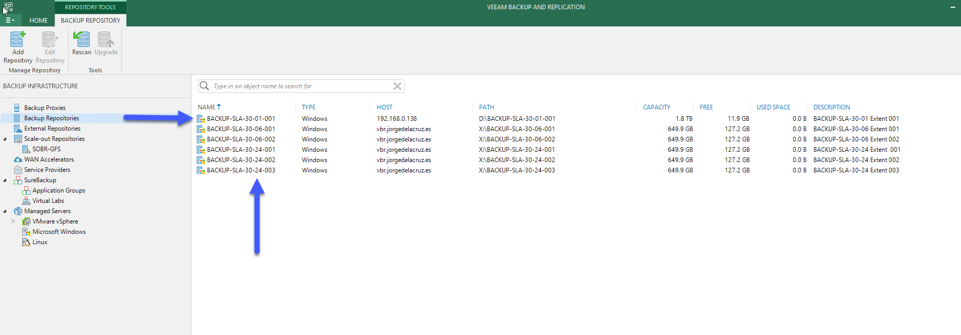Screen dimensions: 961x335
Task: Click the magnifier search icon
Action: tap(204, 86)
